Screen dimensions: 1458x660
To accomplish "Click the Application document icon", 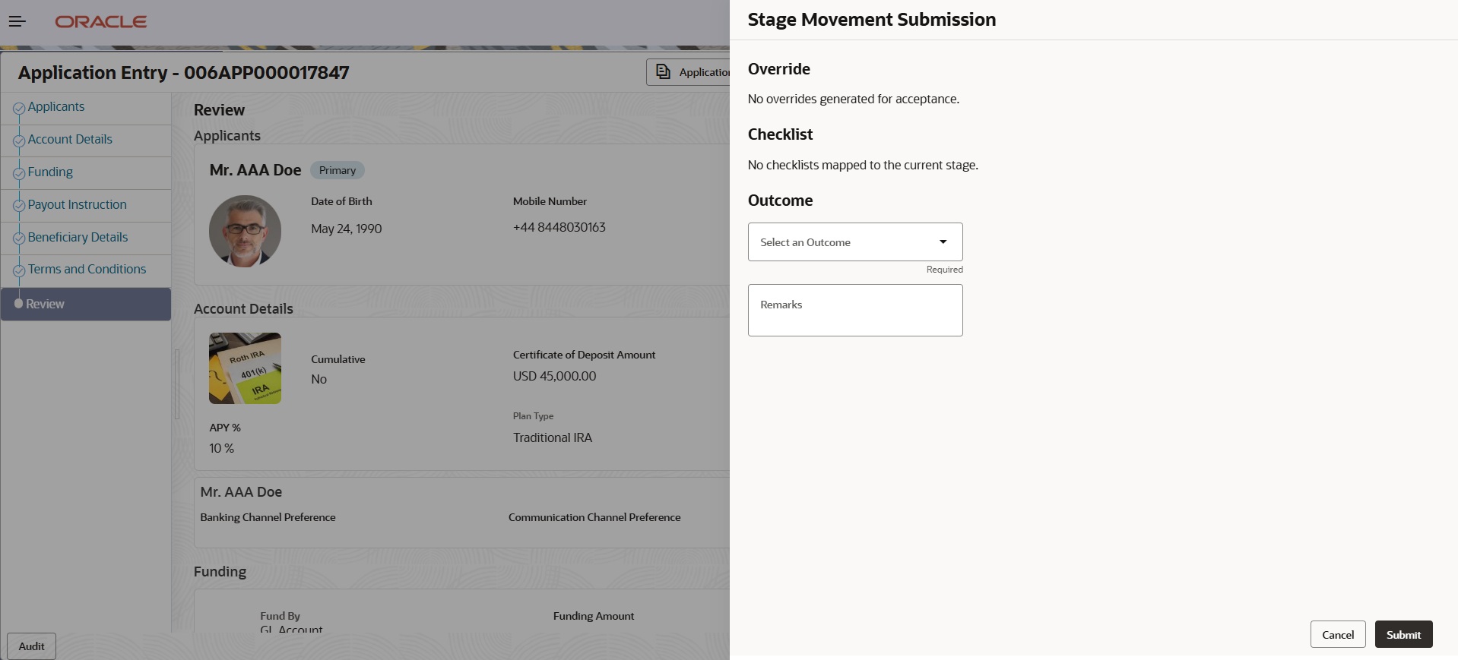I will click(663, 71).
